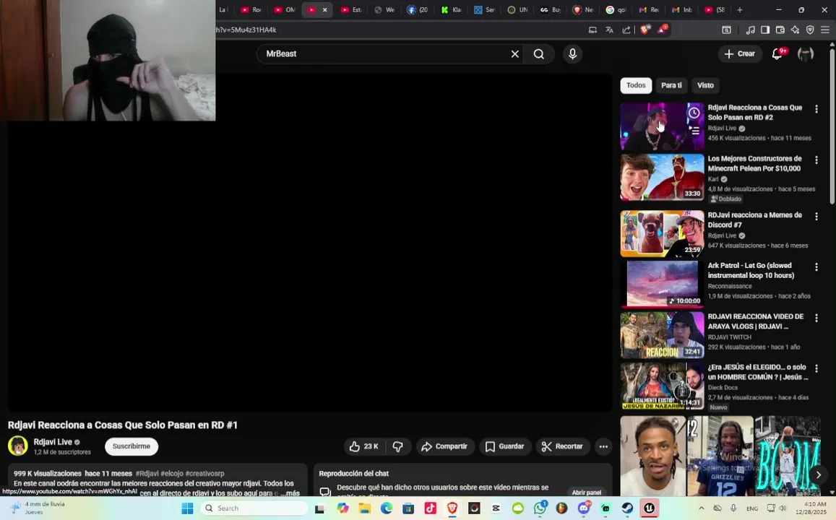Open Cosas Que Solo Pasan #2 thumbnail
The image size is (836, 520).
pos(662,127)
